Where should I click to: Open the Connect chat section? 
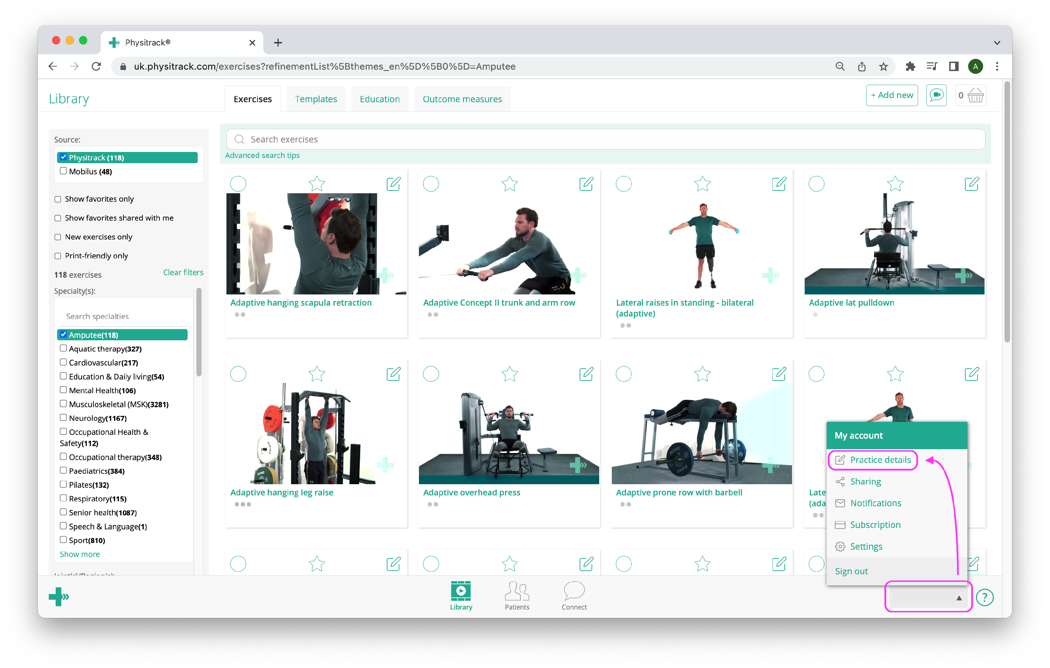click(x=574, y=596)
